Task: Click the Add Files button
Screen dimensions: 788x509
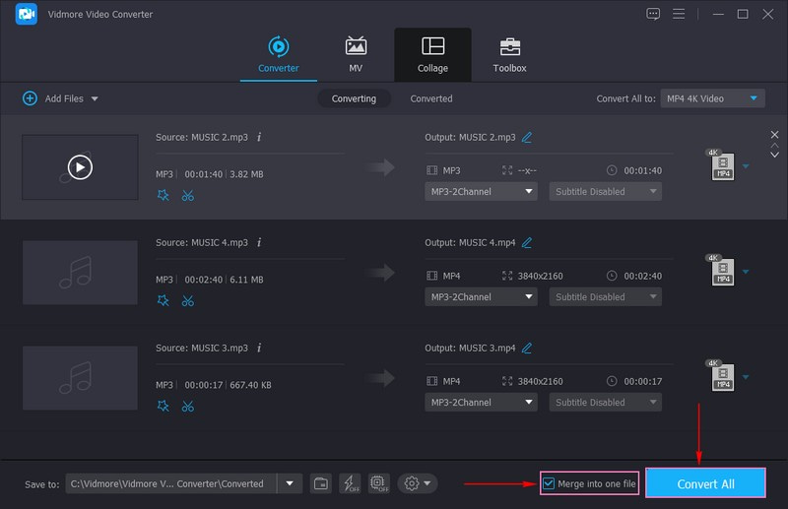Action: [x=60, y=98]
